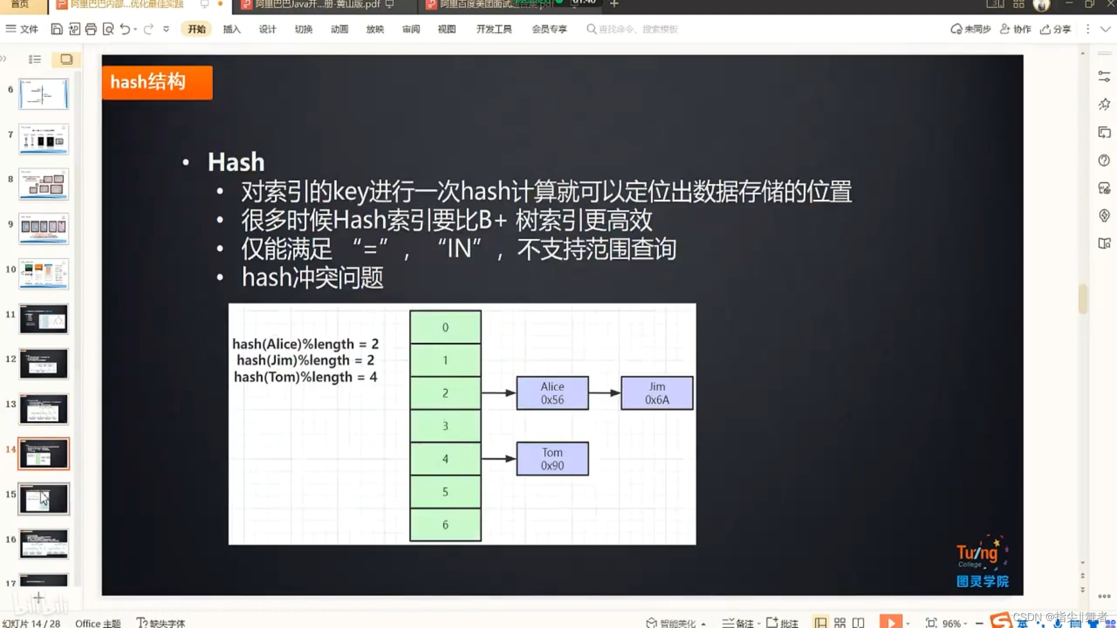Click the 开发工具 (Developer Tools) tab
1117x628 pixels.
click(495, 29)
